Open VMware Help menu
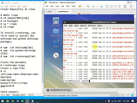This screenshot has height=103, width=137. 73,6
